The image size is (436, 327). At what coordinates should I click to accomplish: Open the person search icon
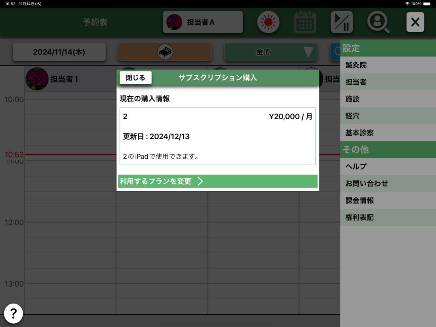click(x=378, y=22)
